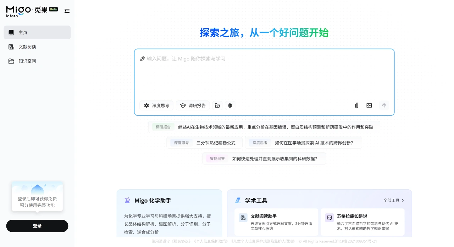Click the 沪ICP备2021009351号-21 link
This screenshot has width=454, height=247.
356,241
